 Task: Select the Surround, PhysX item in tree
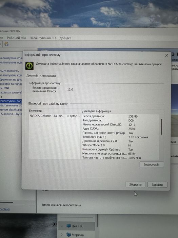tap(11, 114)
